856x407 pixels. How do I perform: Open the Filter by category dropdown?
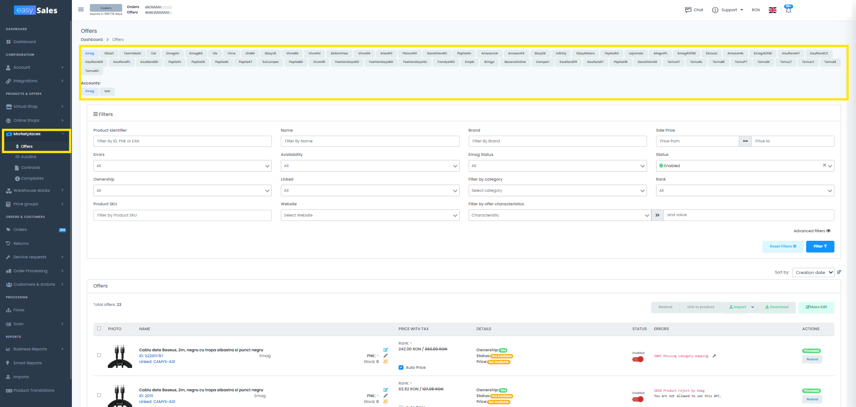pos(558,190)
